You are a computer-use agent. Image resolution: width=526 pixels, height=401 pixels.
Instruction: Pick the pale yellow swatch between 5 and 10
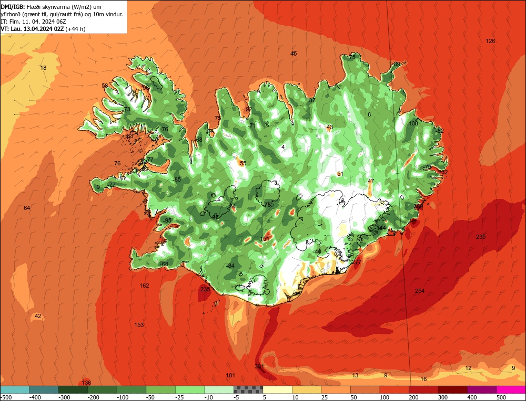(277, 389)
